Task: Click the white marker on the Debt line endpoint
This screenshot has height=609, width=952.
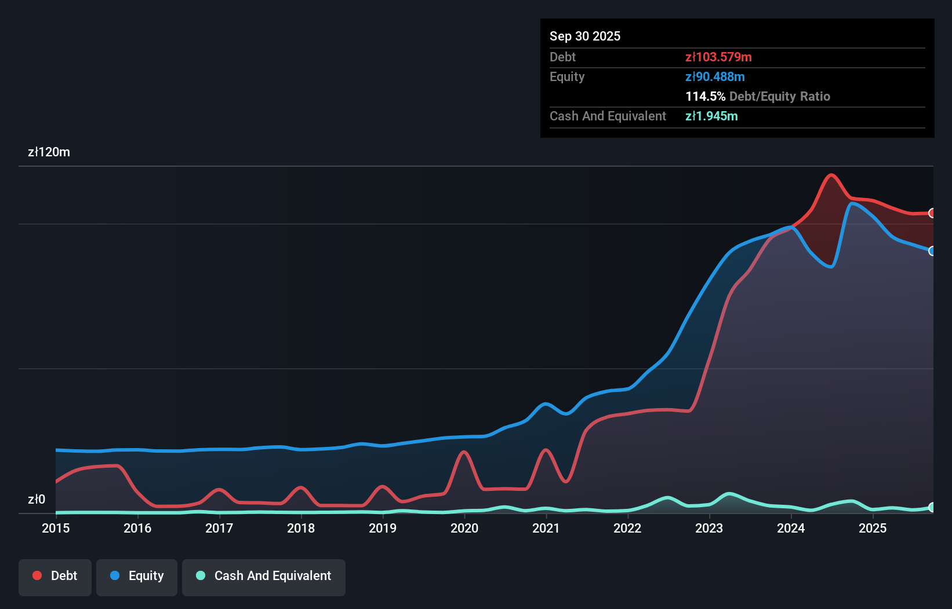Action: coord(932,213)
